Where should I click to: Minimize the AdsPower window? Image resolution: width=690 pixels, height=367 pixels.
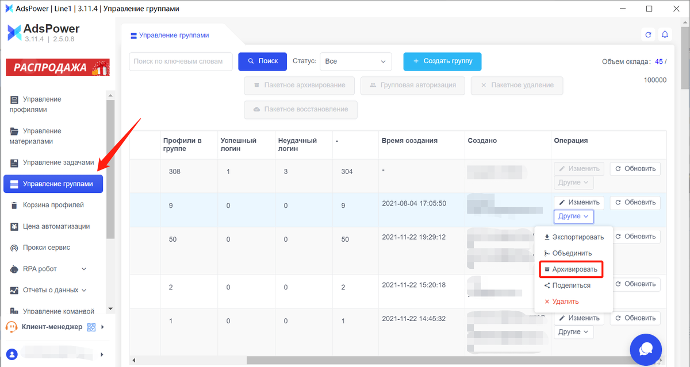click(623, 9)
